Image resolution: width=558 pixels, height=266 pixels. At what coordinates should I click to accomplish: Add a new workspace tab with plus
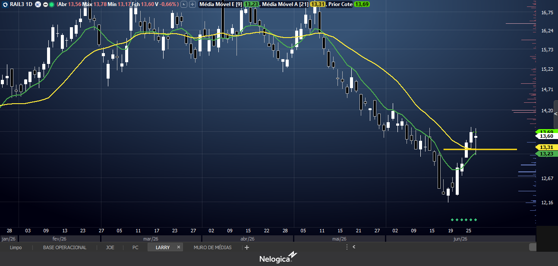(247, 247)
